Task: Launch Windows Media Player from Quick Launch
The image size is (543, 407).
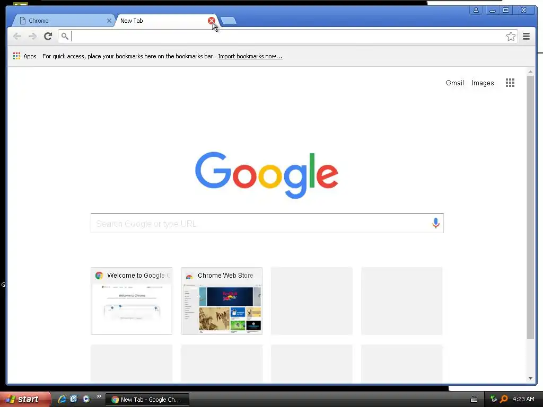Action: click(x=86, y=399)
